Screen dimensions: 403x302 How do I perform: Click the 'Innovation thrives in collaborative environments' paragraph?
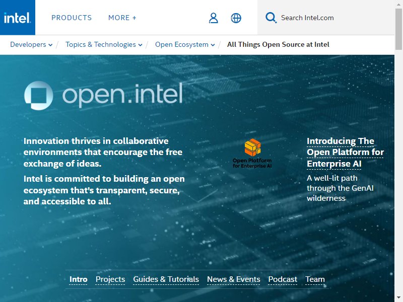(x=103, y=153)
